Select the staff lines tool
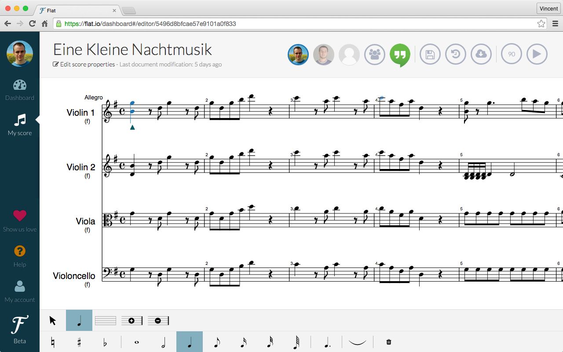 click(106, 321)
